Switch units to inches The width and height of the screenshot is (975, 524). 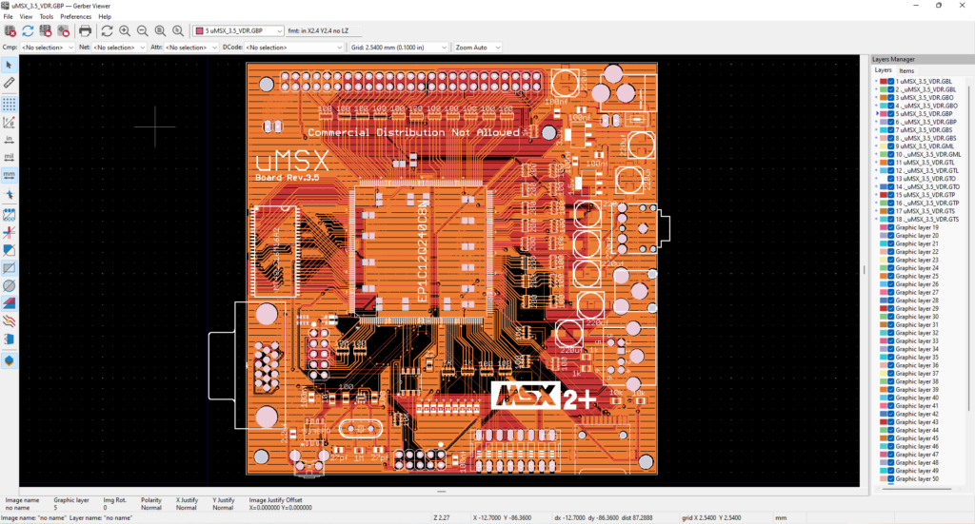pos(10,139)
